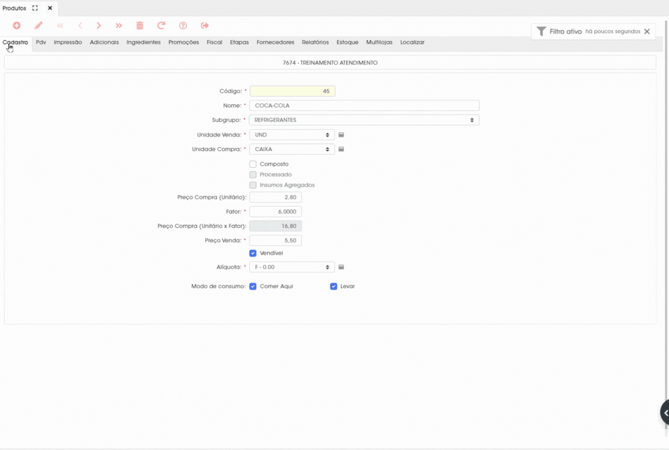Switch to the Promoções tab
Image resolution: width=669 pixels, height=450 pixels.
point(184,42)
